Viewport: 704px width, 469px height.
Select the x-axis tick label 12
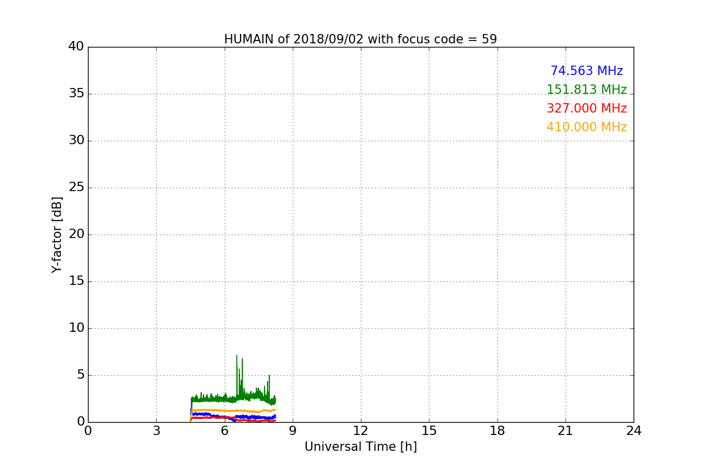coord(361,431)
